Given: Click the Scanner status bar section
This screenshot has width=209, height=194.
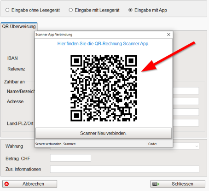Looking at the screenshot, I should [x=104, y=144].
